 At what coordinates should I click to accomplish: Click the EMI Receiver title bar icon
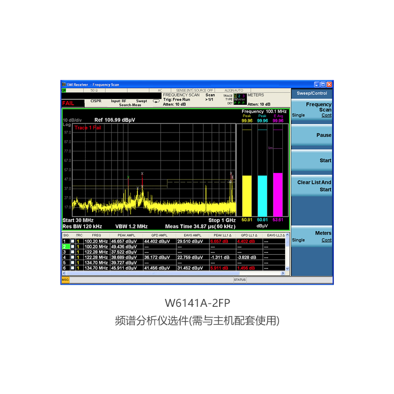[x=64, y=84]
